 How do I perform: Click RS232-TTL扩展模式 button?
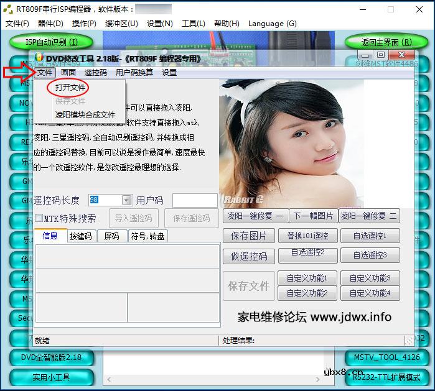[x=386, y=377]
